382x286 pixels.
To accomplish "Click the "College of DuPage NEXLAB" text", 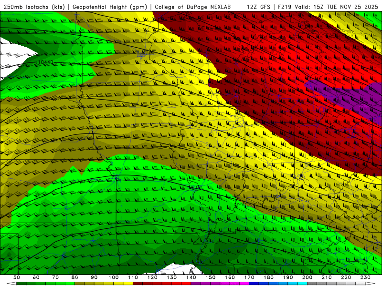I will tap(192, 7).
